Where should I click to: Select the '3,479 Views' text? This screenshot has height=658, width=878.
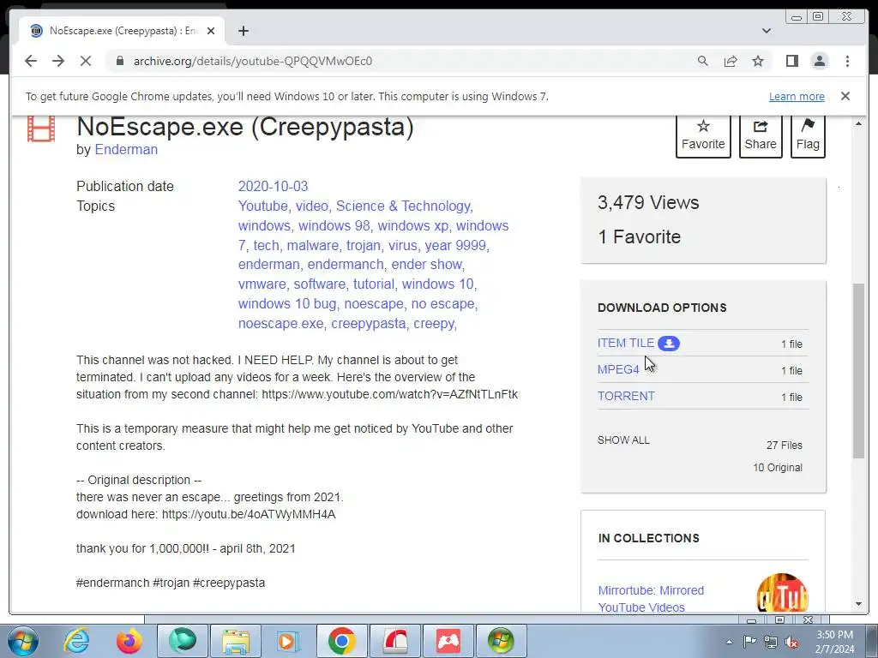click(648, 202)
